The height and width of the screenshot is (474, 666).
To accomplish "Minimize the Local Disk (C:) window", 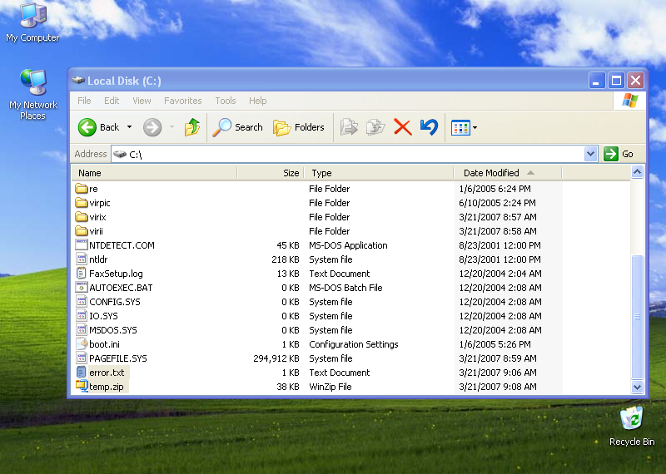I will 596,80.
